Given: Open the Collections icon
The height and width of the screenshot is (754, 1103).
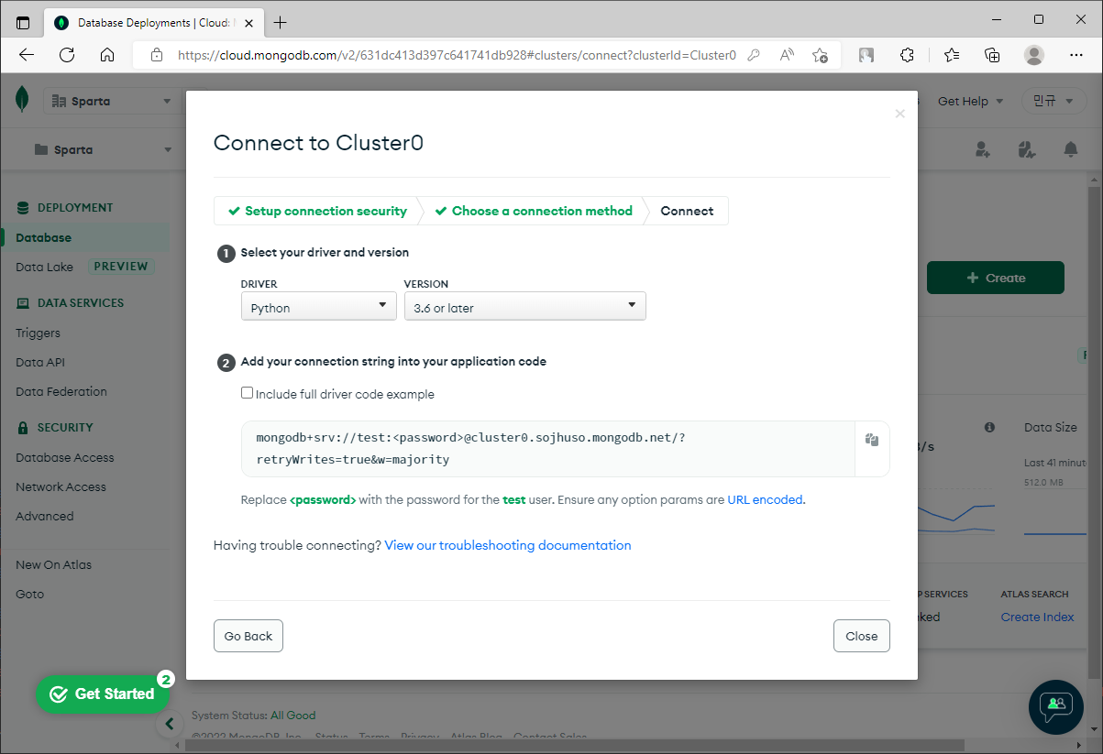Looking at the screenshot, I should click(992, 55).
